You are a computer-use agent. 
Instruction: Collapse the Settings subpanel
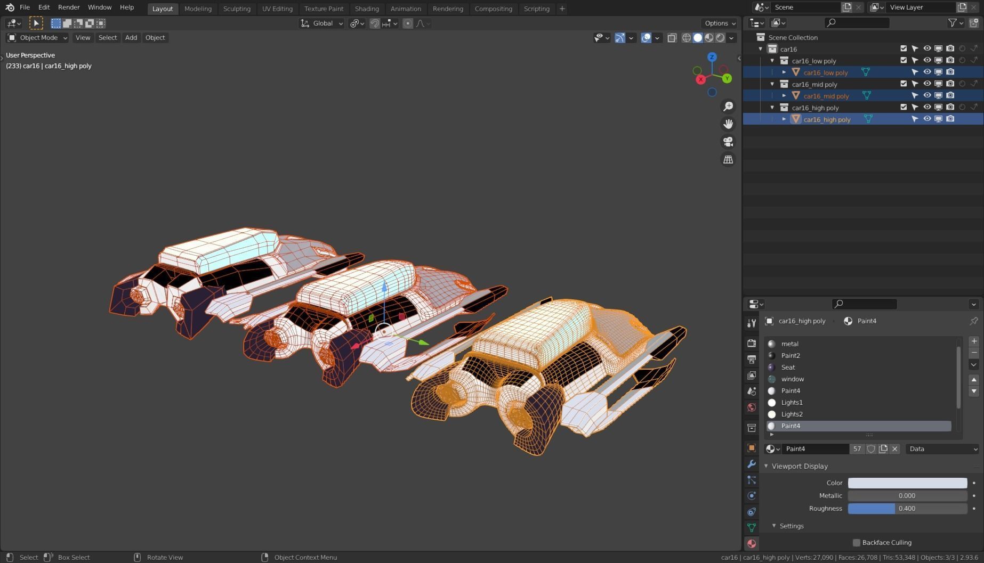coord(774,526)
